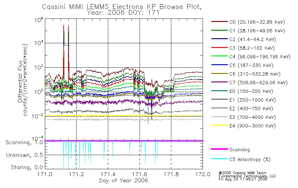Click the C3 (58.2-102 KeV) legend label
298x188 pixels.
[252, 48]
